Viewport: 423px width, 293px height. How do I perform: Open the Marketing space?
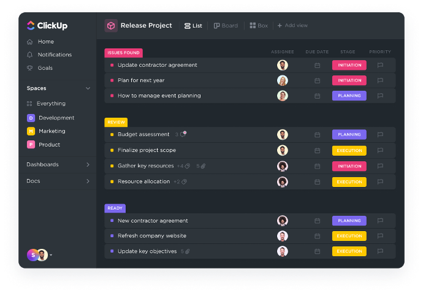[x=51, y=131]
